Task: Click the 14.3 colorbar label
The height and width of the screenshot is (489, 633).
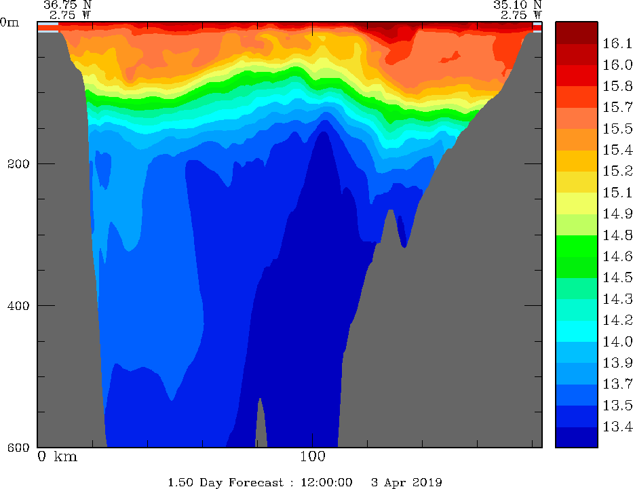Action: pyautogui.click(x=617, y=299)
